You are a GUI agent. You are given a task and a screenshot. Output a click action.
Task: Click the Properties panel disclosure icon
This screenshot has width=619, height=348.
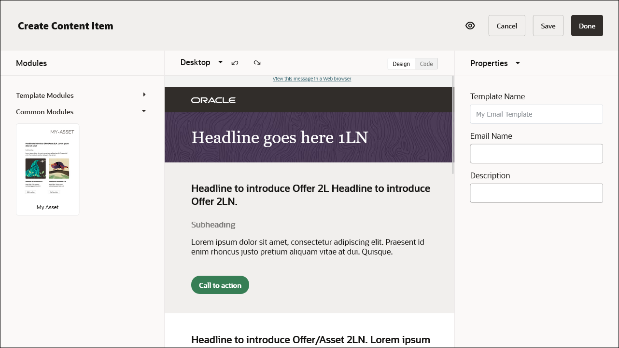pyautogui.click(x=517, y=63)
